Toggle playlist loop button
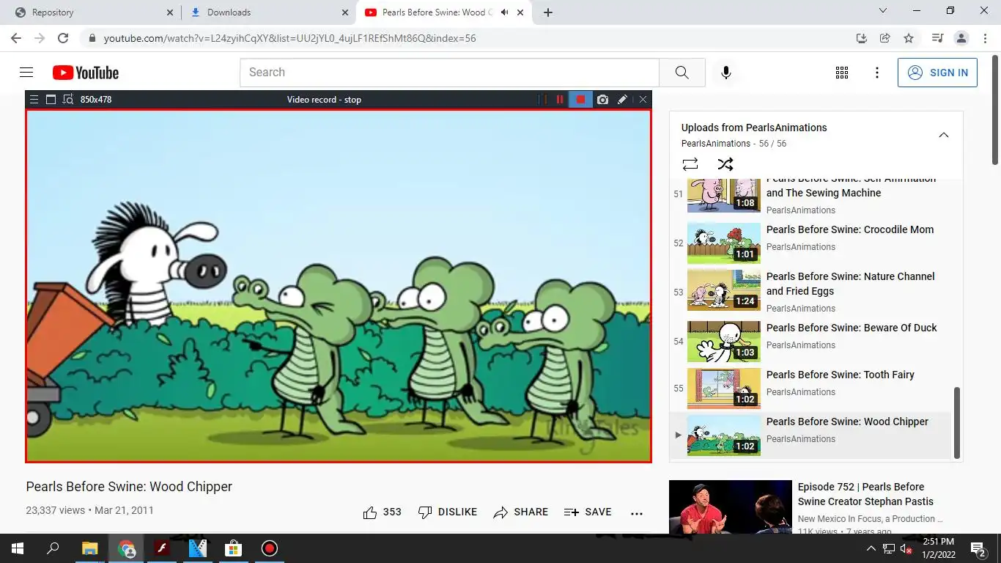 pos(690,164)
